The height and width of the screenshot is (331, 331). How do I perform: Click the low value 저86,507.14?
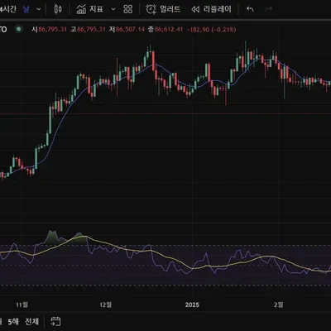click(127, 29)
